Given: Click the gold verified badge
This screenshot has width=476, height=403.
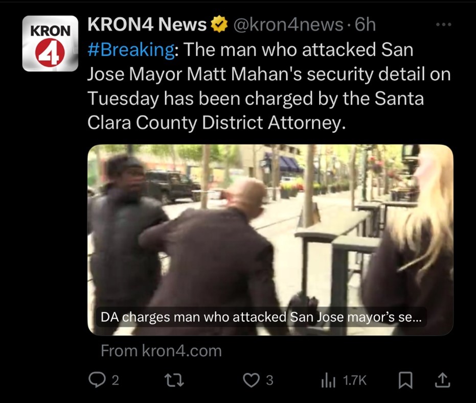Looking at the screenshot, I should coord(219,25).
